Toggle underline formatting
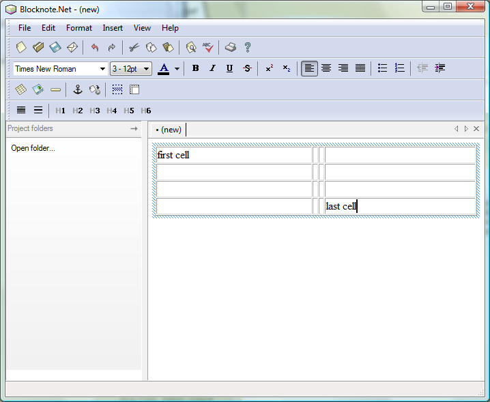Screen dimensions: 490x402 [x=229, y=68]
